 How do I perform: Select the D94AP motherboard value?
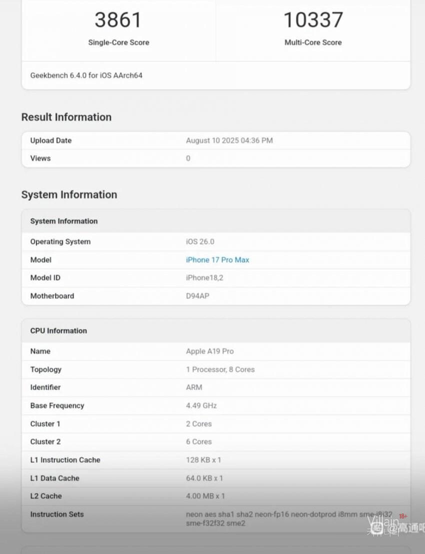[x=197, y=296]
